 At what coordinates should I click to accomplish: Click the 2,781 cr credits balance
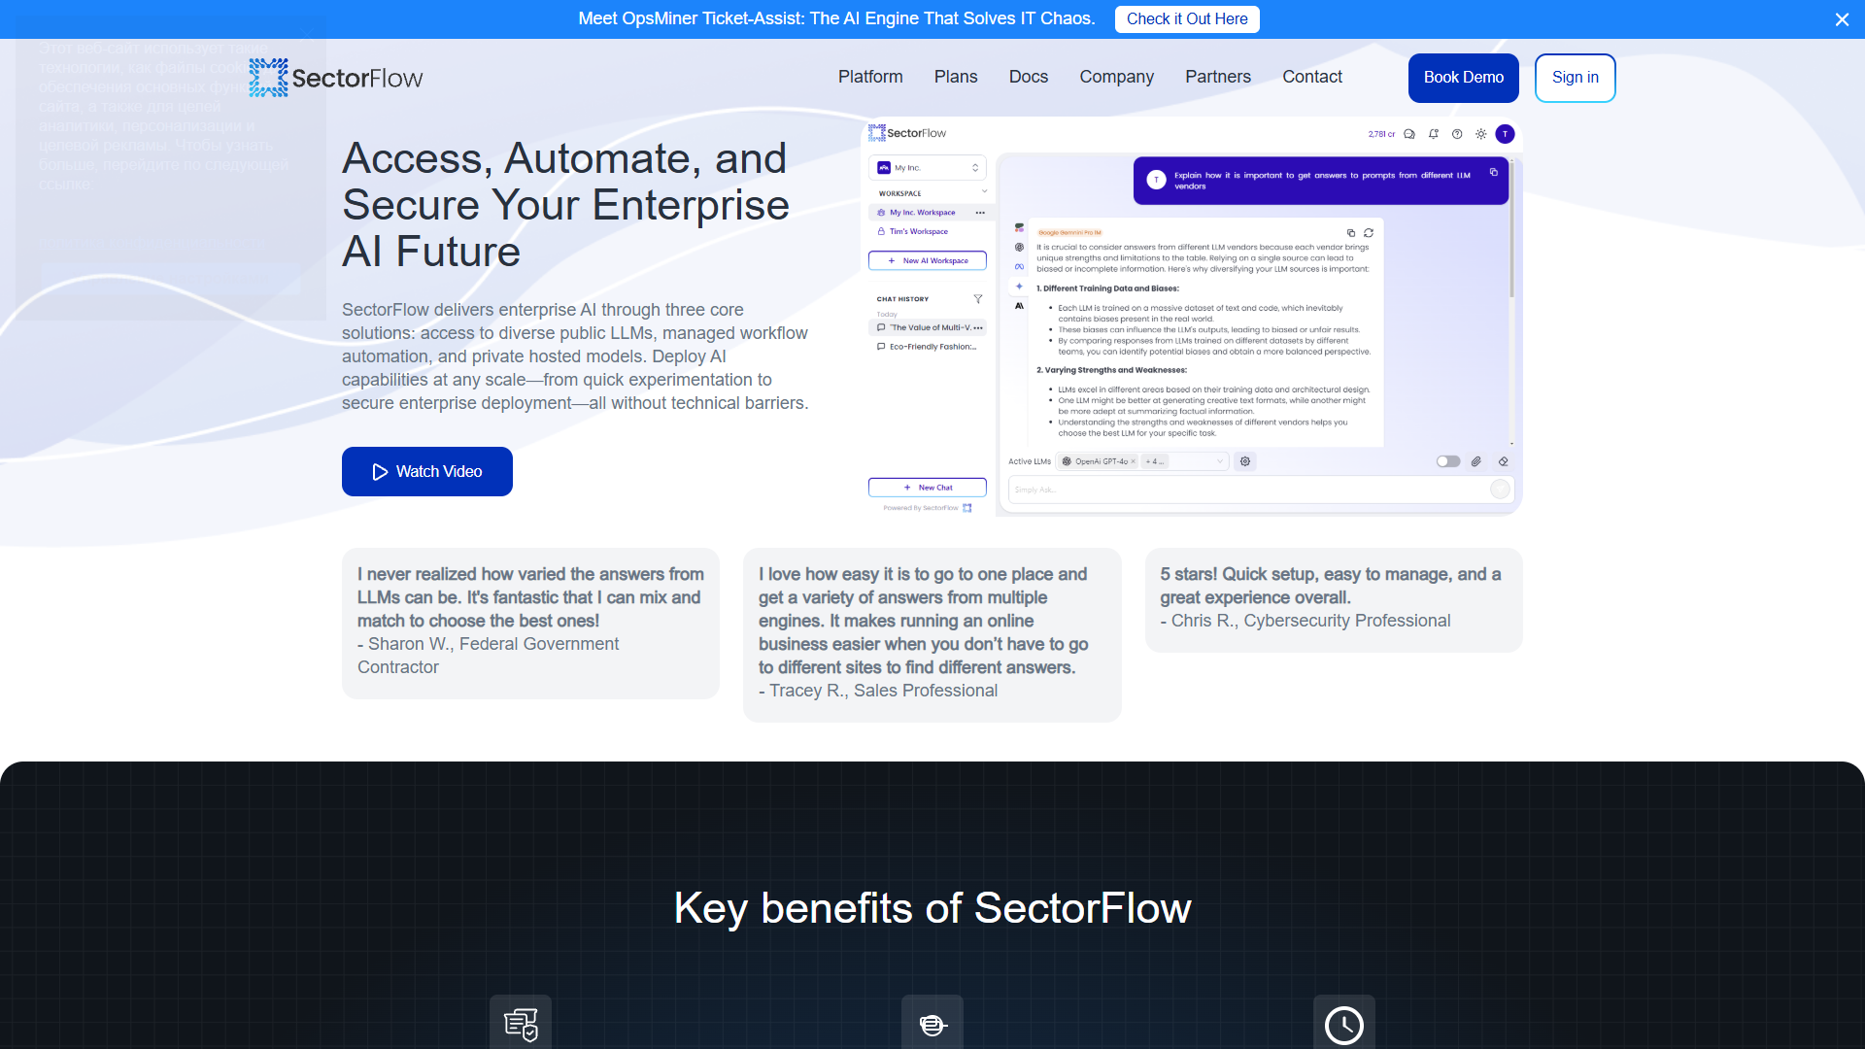[1381, 134]
